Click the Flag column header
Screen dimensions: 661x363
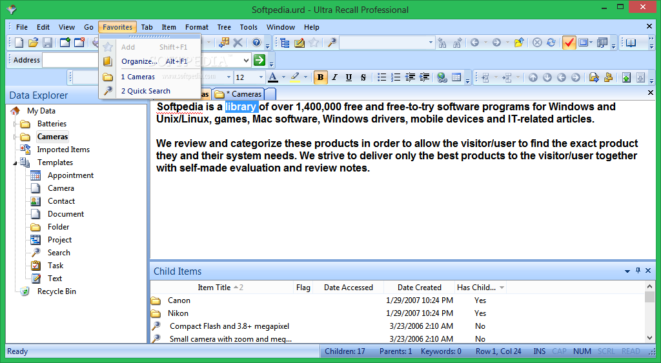pos(303,288)
